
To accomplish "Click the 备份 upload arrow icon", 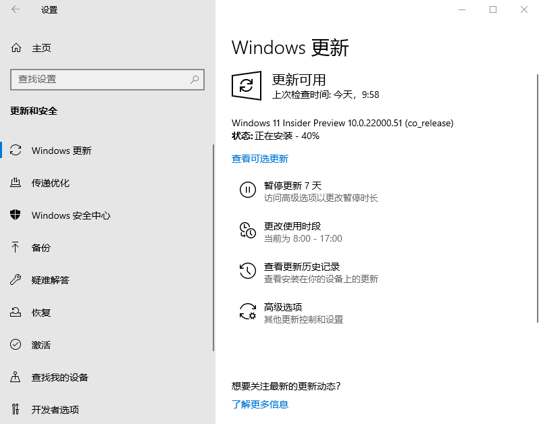I will (15, 247).
